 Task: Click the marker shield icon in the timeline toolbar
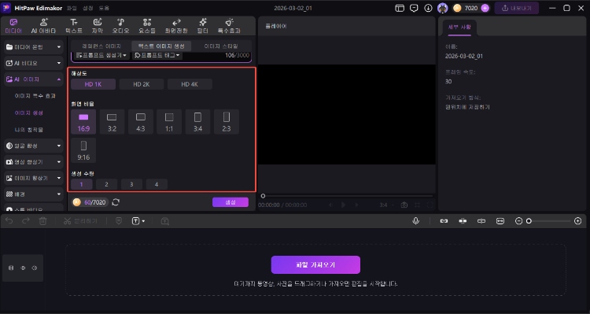(119, 221)
